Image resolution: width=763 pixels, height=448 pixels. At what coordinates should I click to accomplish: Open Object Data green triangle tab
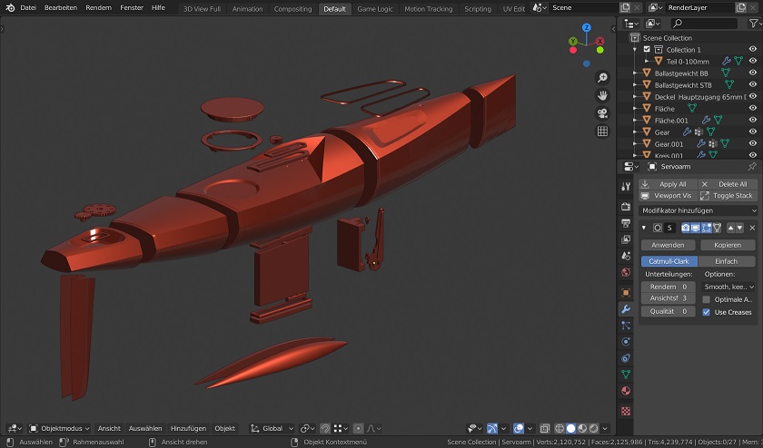[626, 374]
